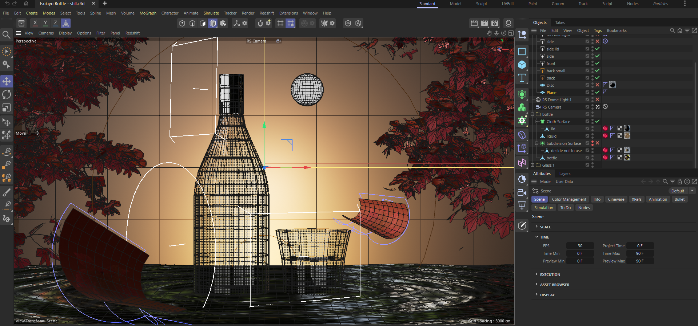Toggle Subdivision Surface visibility dots
Image resolution: width=698 pixels, height=326 pixels.
593,143
